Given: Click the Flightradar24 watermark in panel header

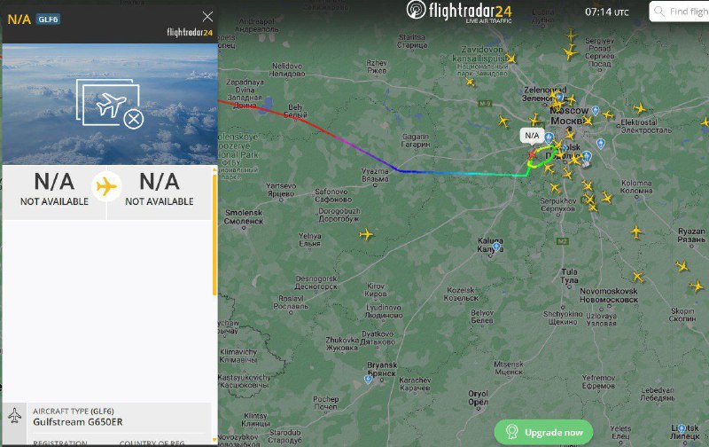Looking at the screenshot, I should coord(190,32).
